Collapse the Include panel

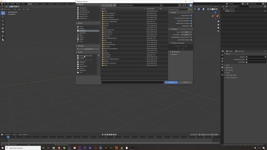click(173, 12)
